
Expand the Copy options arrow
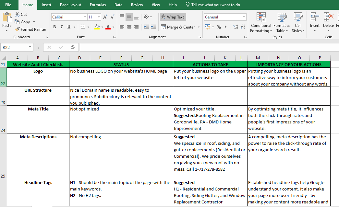pyautogui.click(x=34, y=22)
